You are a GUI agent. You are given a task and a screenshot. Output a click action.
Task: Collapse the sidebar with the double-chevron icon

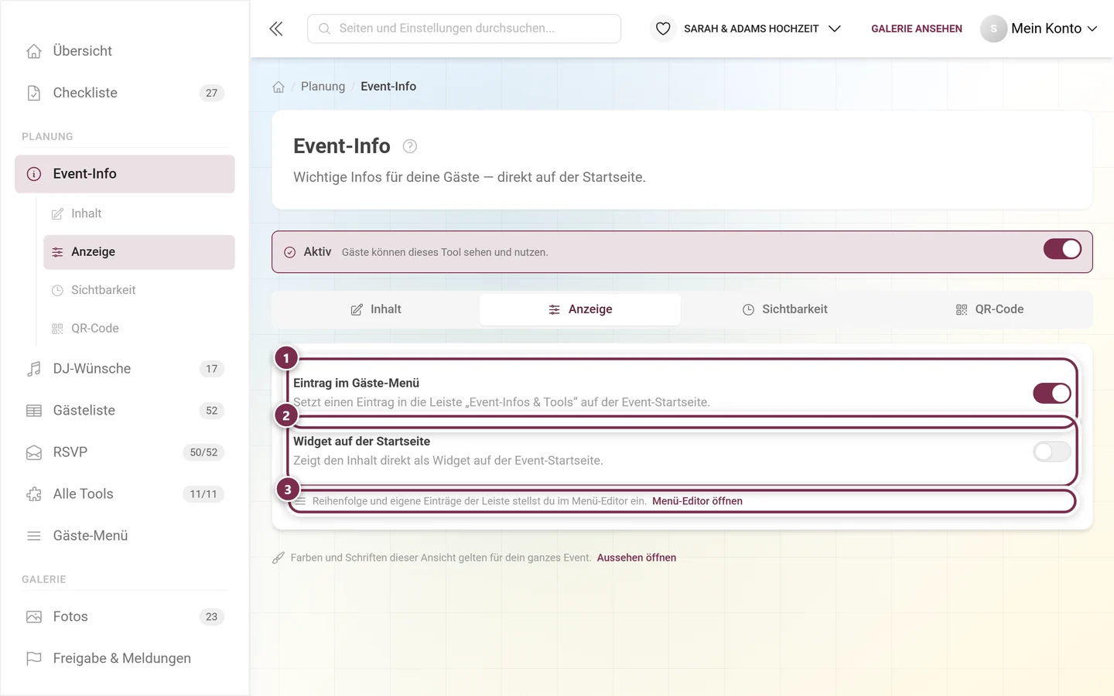pos(276,29)
